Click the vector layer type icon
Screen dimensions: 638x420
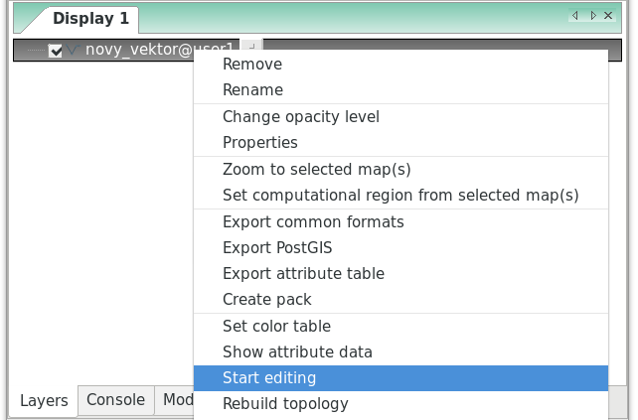pyautogui.click(x=73, y=50)
